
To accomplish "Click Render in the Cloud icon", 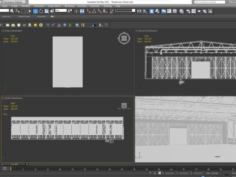I will (x=205, y=11).
